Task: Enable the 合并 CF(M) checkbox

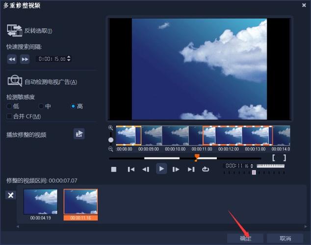Action: [x=9, y=116]
